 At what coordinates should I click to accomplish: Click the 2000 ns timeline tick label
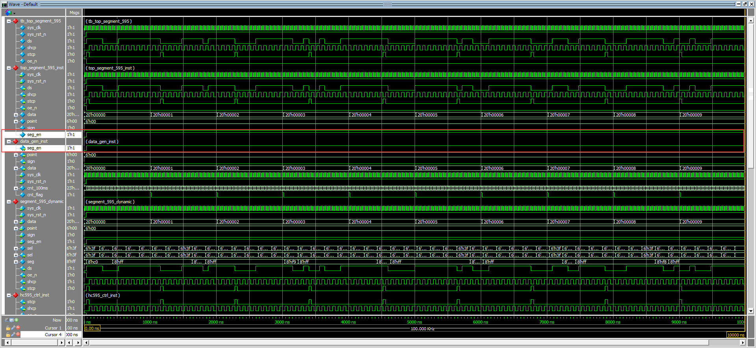point(216,322)
